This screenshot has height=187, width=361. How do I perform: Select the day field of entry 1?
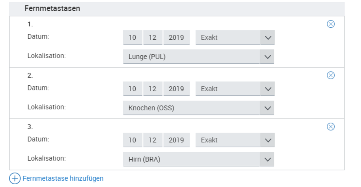[133, 38]
